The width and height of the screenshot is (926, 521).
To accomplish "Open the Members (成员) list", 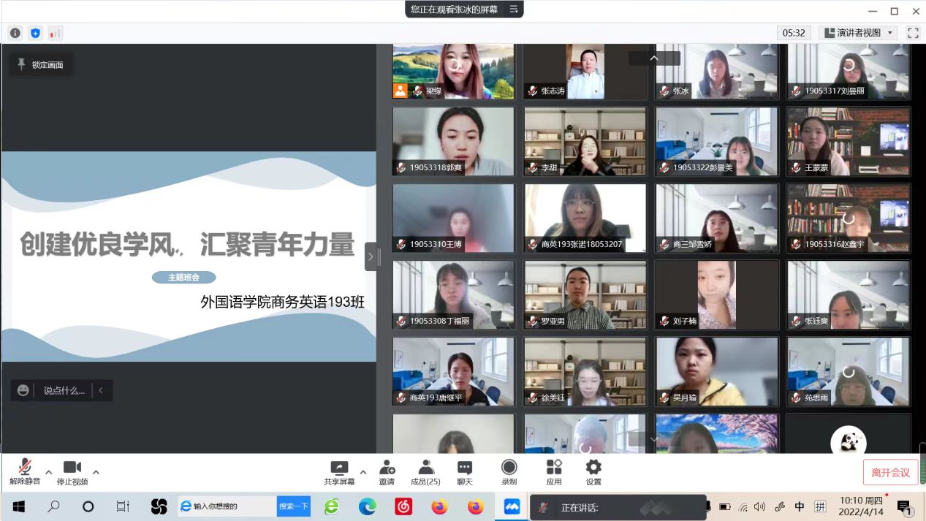I will (x=425, y=472).
